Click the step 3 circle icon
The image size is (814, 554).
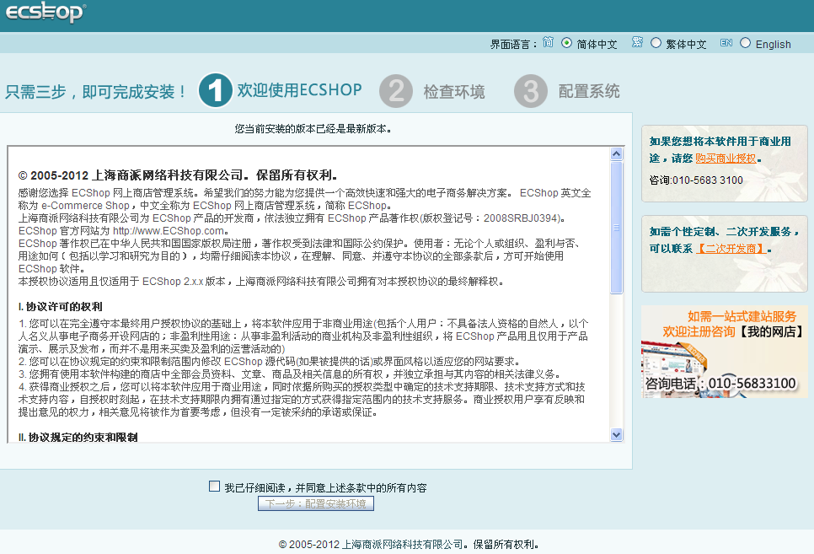click(x=531, y=91)
